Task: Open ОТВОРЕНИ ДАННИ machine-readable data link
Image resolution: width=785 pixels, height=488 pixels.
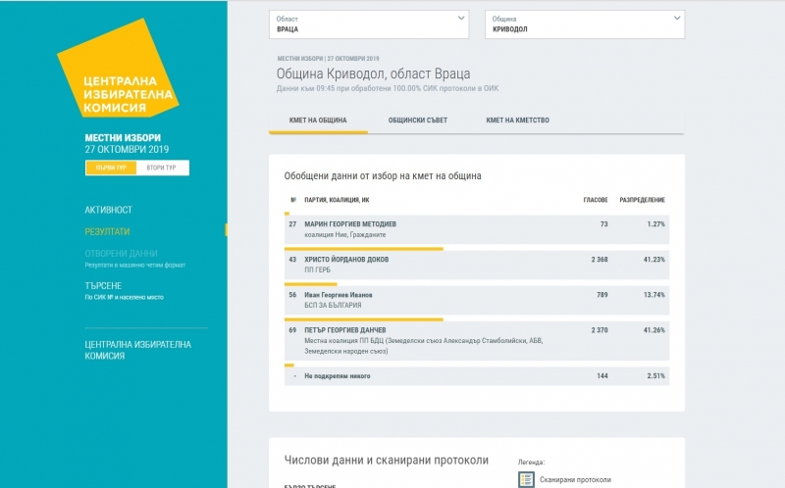Action: [122, 253]
